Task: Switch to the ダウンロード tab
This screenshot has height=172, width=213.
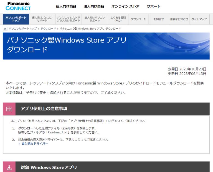Action: tap(138, 19)
